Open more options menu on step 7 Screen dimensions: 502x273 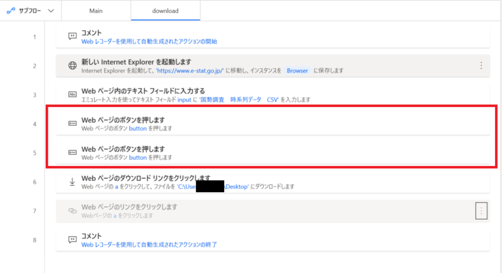click(481, 211)
